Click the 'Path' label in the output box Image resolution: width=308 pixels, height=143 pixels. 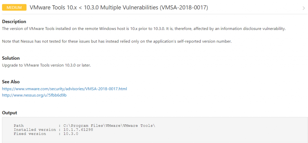point(19,126)
